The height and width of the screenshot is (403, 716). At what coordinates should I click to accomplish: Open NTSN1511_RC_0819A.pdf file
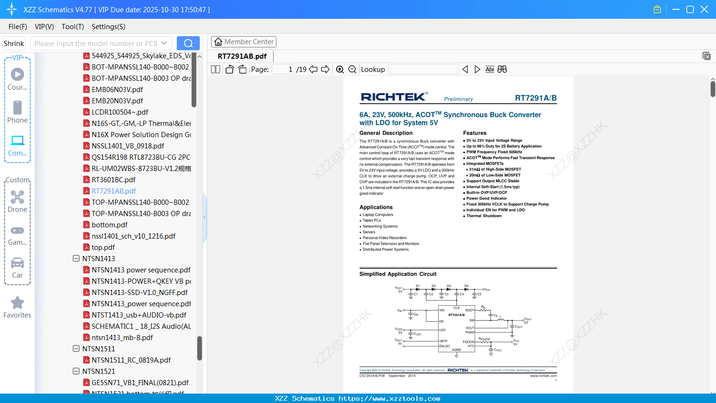point(131,360)
